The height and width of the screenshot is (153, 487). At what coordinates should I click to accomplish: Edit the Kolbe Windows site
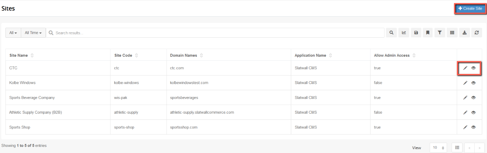click(x=465, y=83)
